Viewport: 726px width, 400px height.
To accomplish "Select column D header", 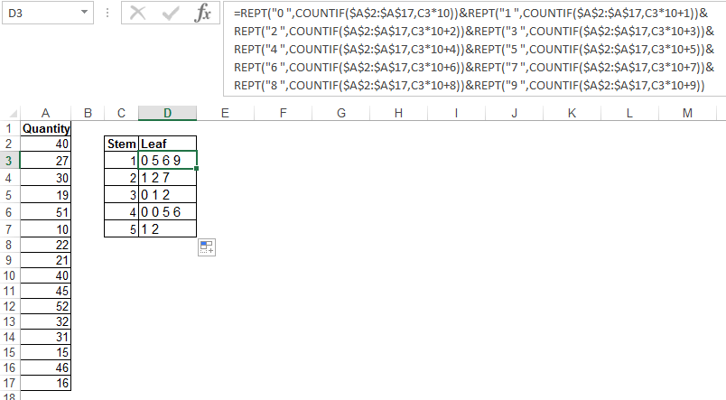I will click(x=167, y=114).
